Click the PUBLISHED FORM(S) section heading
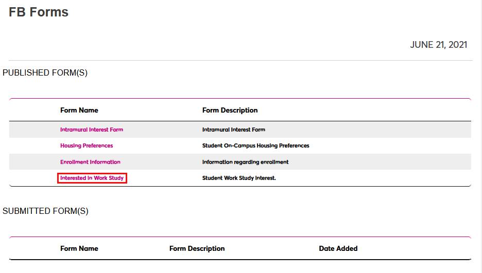Viewport: 482px width, 273px height. pos(45,73)
